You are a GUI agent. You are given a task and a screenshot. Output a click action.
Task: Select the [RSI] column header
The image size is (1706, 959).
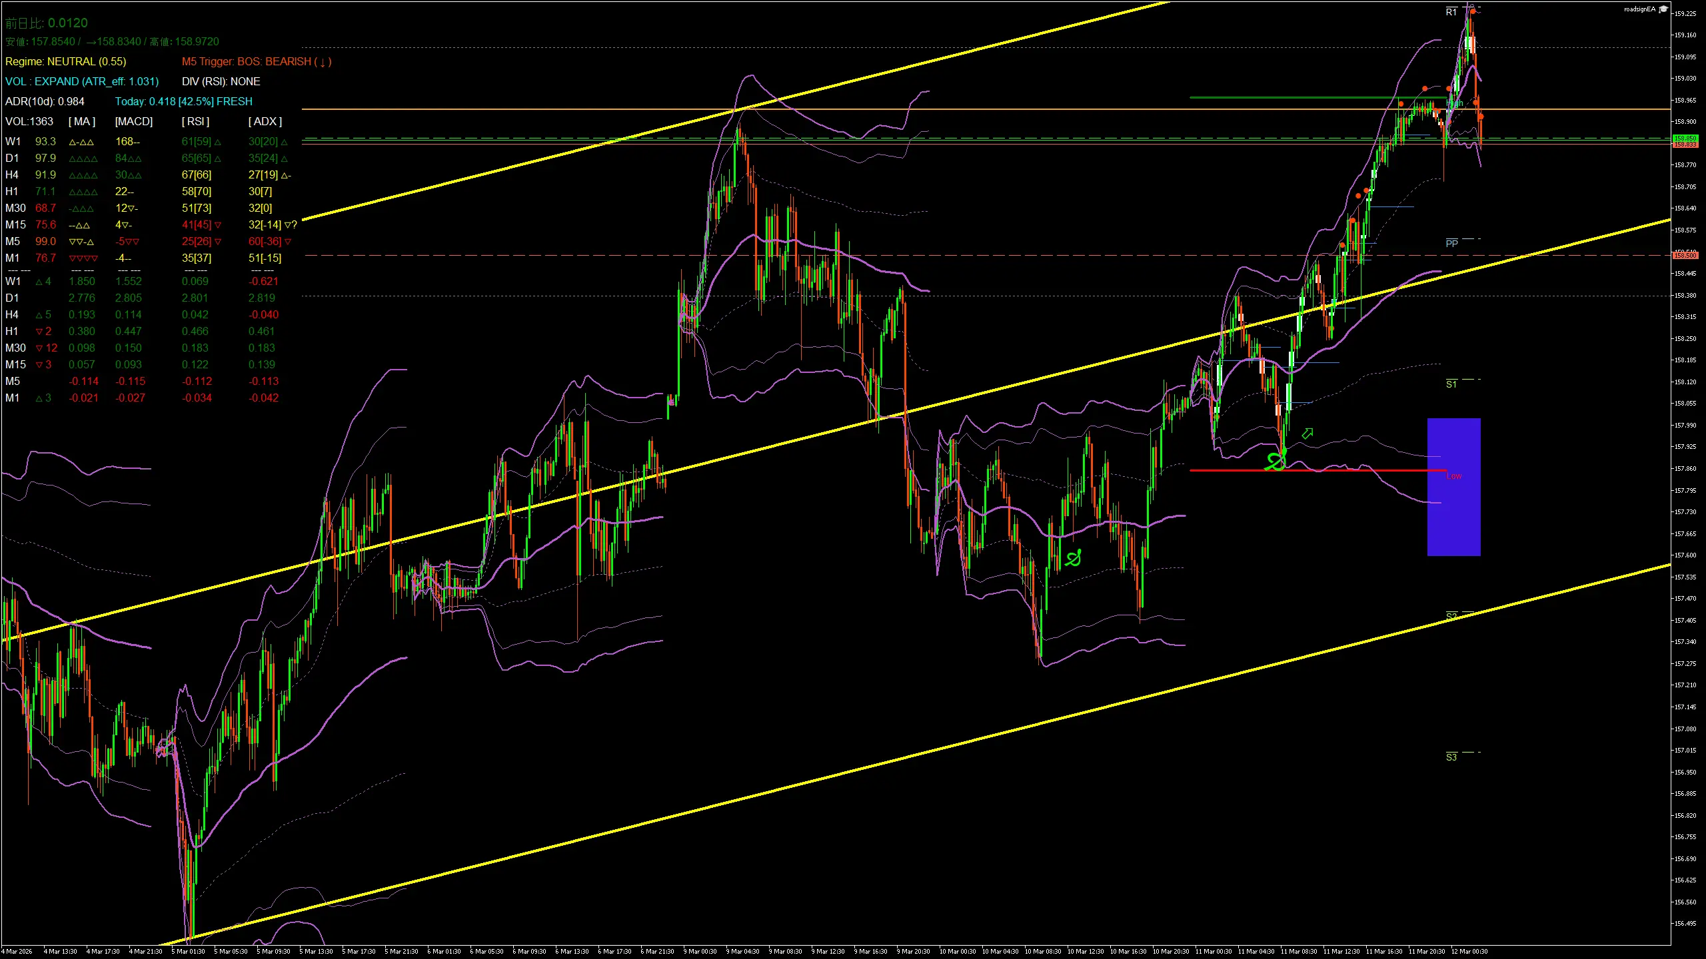point(195,121)
